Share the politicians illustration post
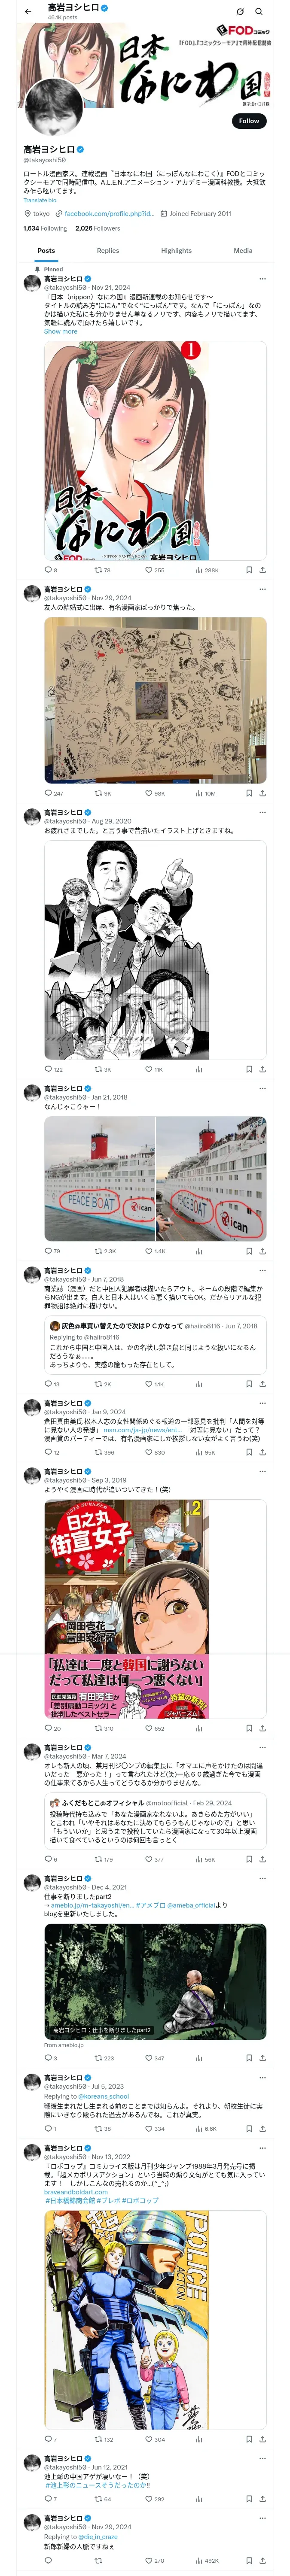The height and width of the screenshot is (2576, 290). pos(263,1069)
